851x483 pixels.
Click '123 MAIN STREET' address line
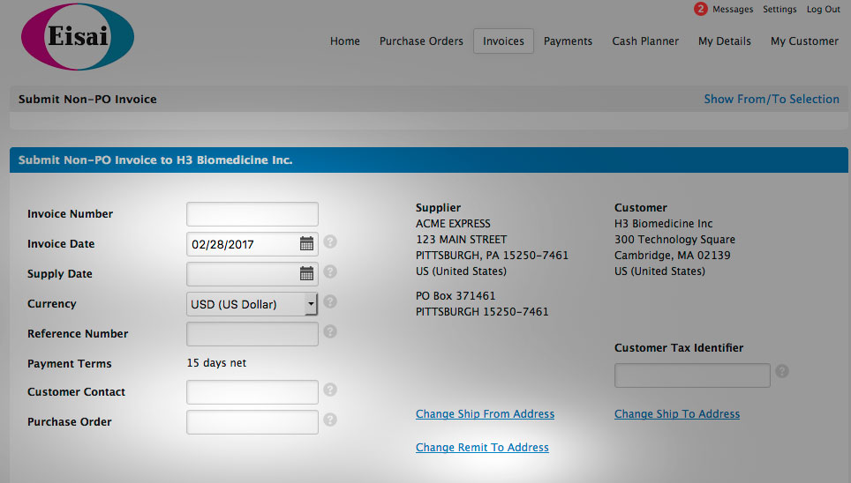(462, 239)
